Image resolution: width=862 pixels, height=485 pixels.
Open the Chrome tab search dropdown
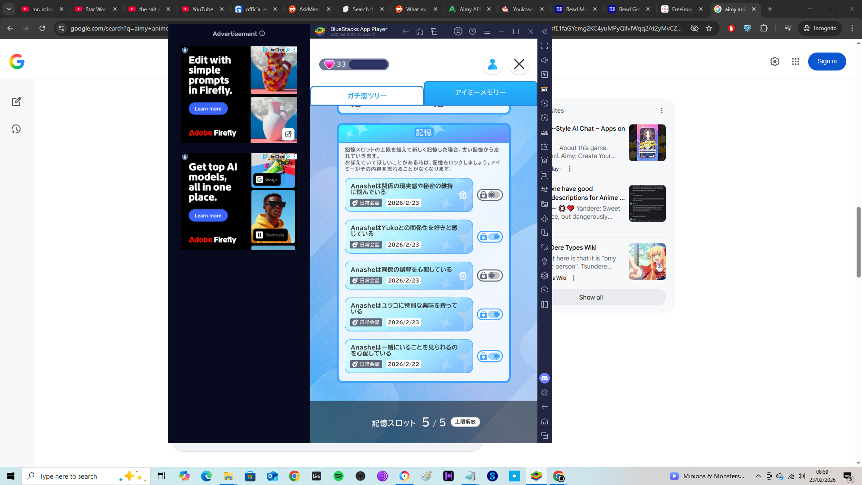[x=9, y=9]
